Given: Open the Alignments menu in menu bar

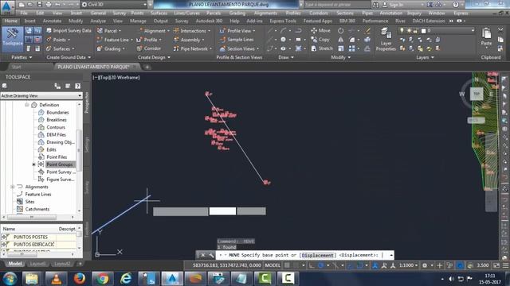Looking at the screenshot, I should (265, 13).
